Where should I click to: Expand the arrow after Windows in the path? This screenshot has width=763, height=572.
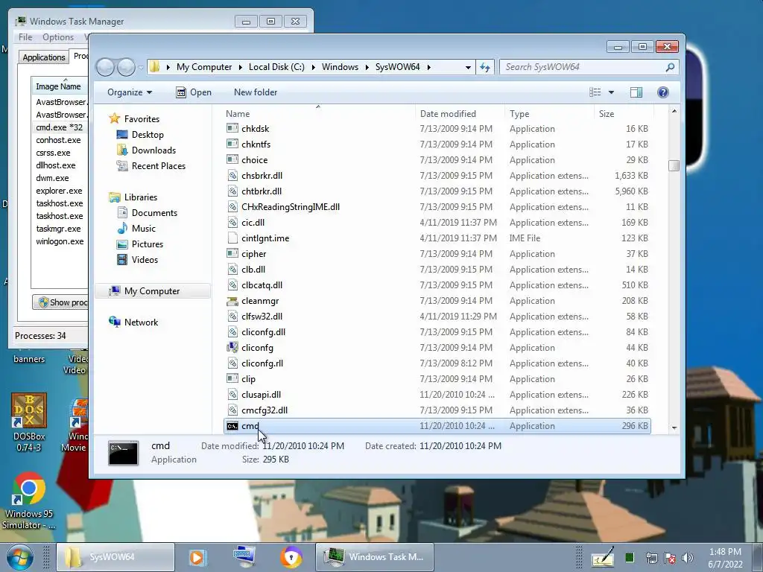click(367, 67)
